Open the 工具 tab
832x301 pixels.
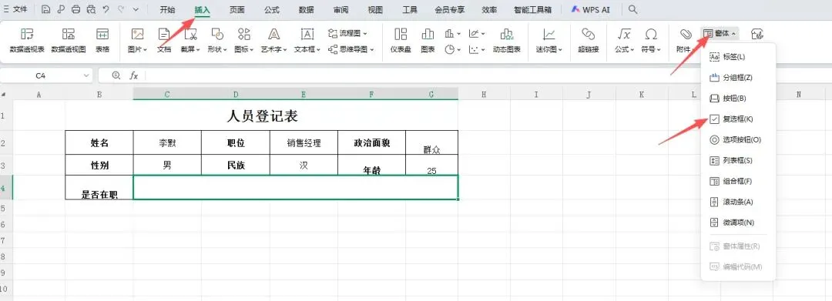[x=410, y=9]
